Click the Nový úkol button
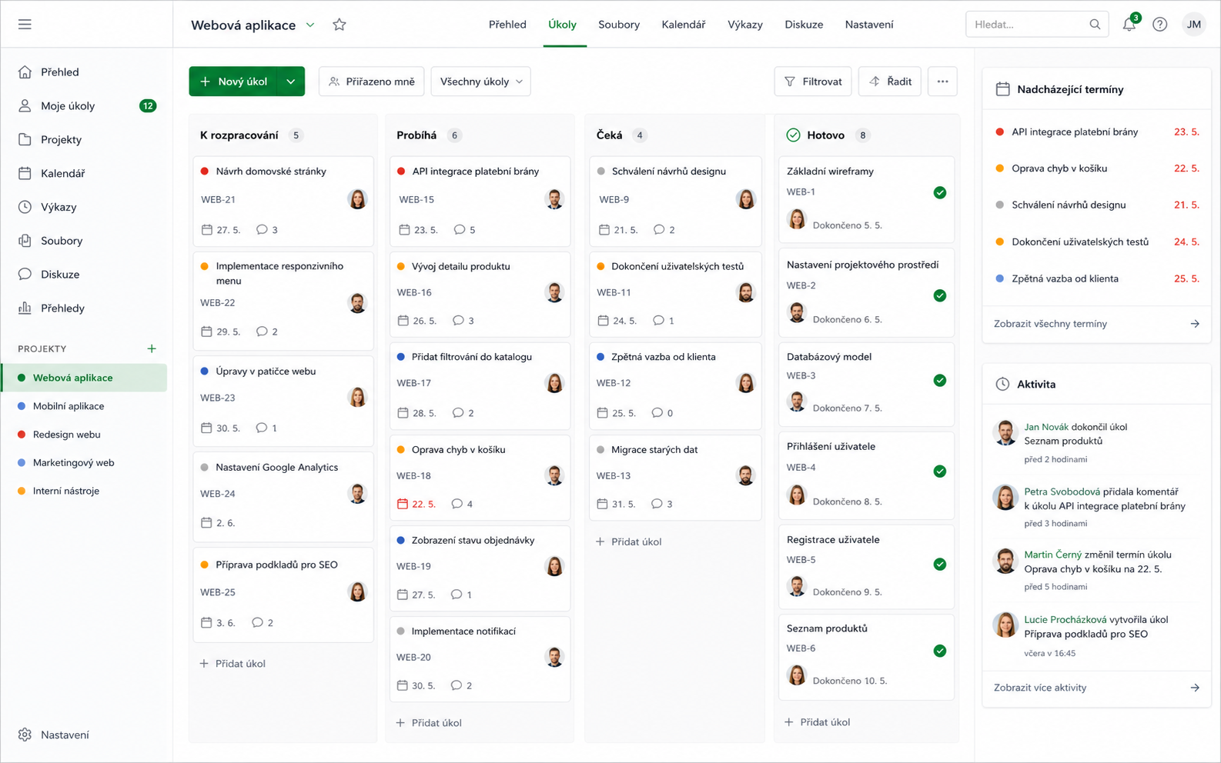 click(x=233, y=82)
